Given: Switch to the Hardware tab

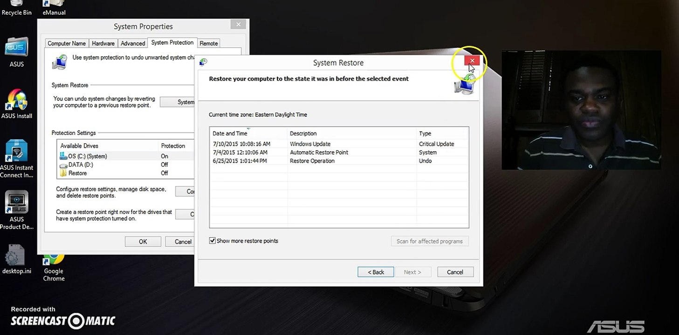Looking at the screenshot, I should point(103,43).
